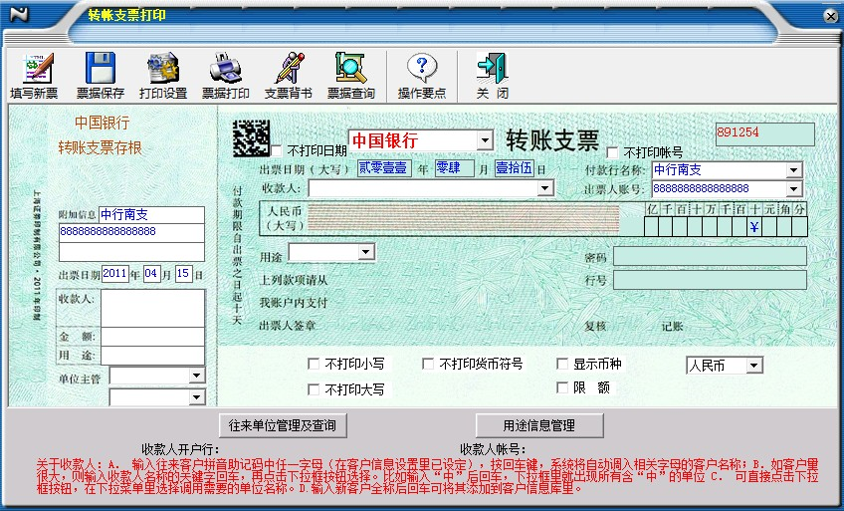Click the 收款人开户行 label
This screenshot has width=844, height=511.
coord(180,449)
